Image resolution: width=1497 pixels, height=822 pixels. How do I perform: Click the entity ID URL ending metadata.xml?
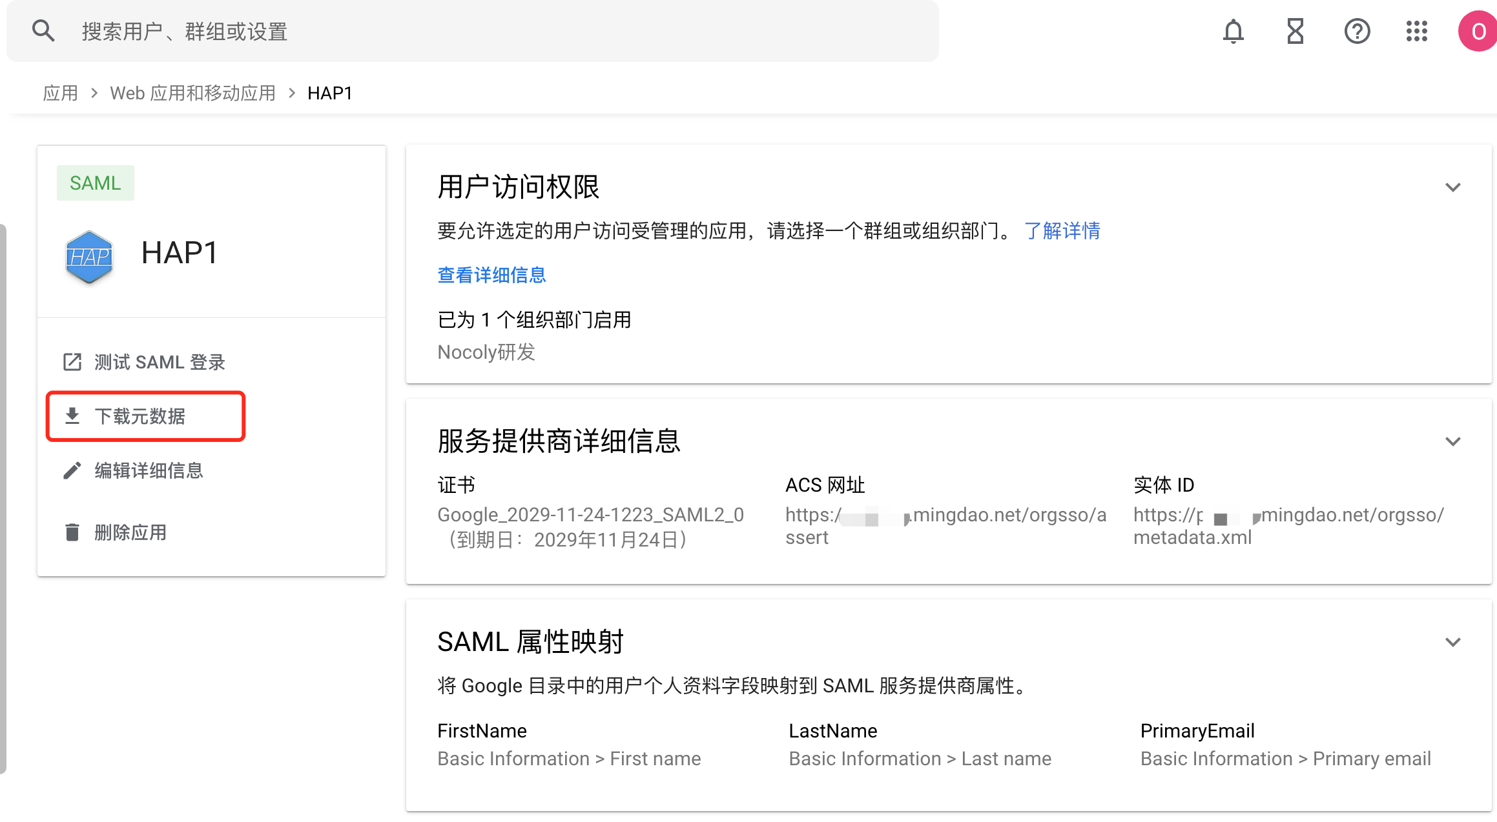(1289, 526)
